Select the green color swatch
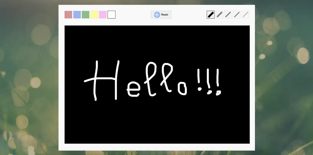This screenshot has width=313, height=155. [x=86, y=15]
